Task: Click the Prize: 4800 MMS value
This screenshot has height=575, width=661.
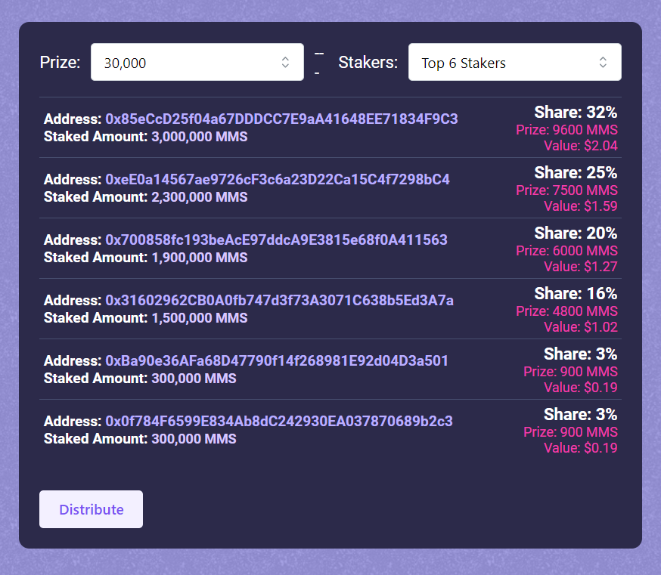Action: pyautogui.click(x=566, y=311)
